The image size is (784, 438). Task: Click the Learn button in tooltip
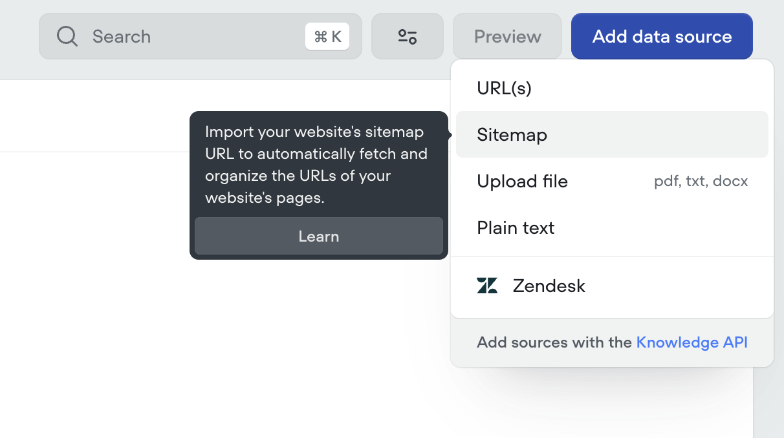coord(318,236)
